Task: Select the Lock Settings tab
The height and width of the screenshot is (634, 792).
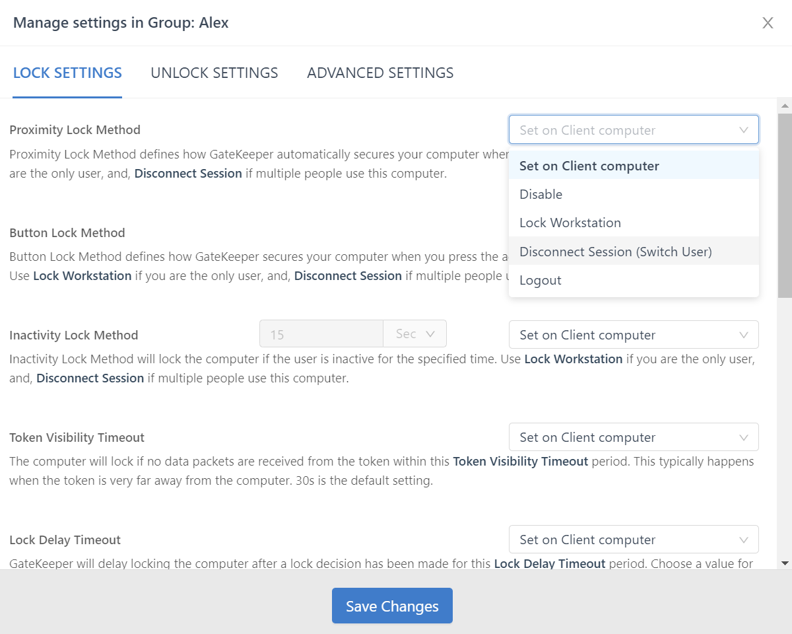Action: [67, 73]
